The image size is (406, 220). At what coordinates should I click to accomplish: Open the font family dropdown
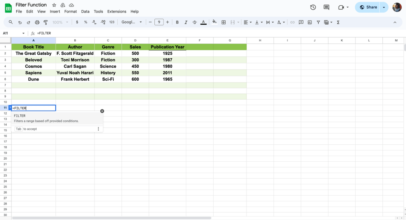132,22
